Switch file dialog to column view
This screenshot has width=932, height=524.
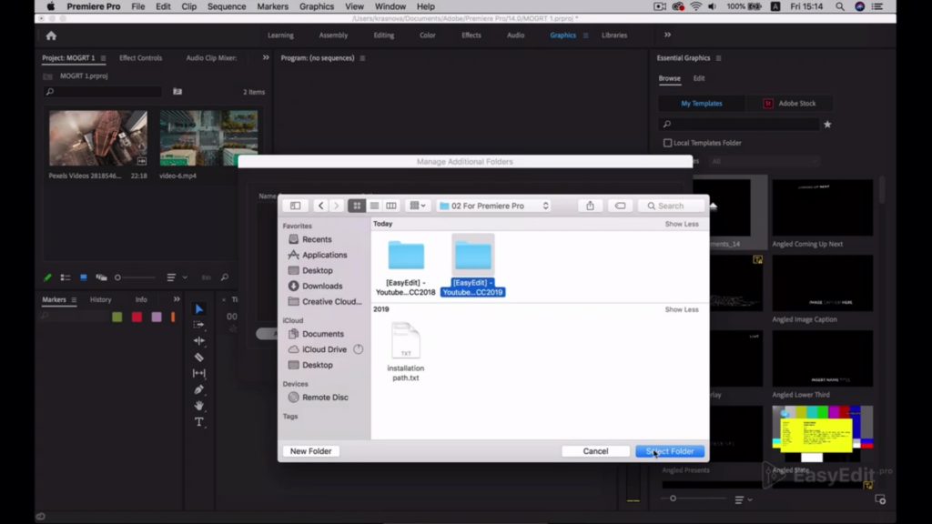point(391,206)
